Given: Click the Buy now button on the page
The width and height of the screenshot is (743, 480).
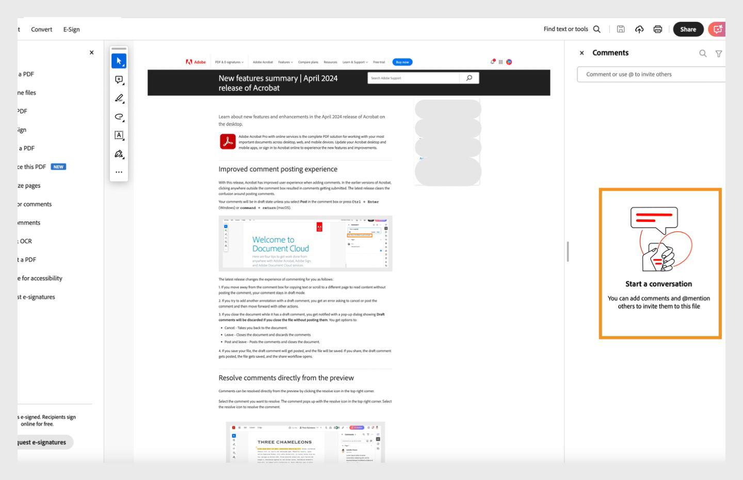Looking at the screenshot, I should (x=402, y=61).
